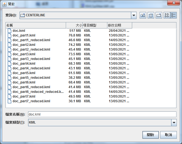Screen dimensions: 182x144
Task: Click the file name doc_part2.kml
Action: (24, 45)
